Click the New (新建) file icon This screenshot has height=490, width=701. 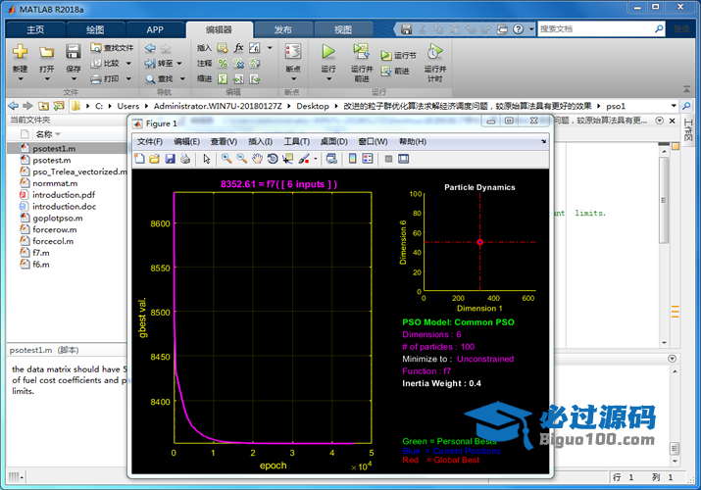tap(20, 51)
